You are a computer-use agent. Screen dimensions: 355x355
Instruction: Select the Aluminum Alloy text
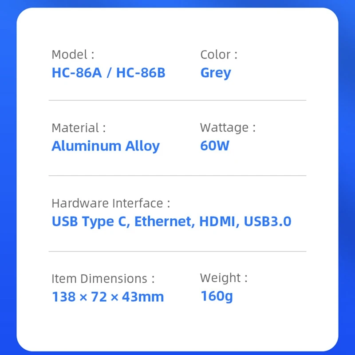coord(106,146)
